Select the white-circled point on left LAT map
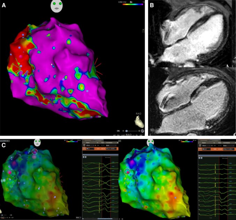236x220 pixels. click(34, 151)
